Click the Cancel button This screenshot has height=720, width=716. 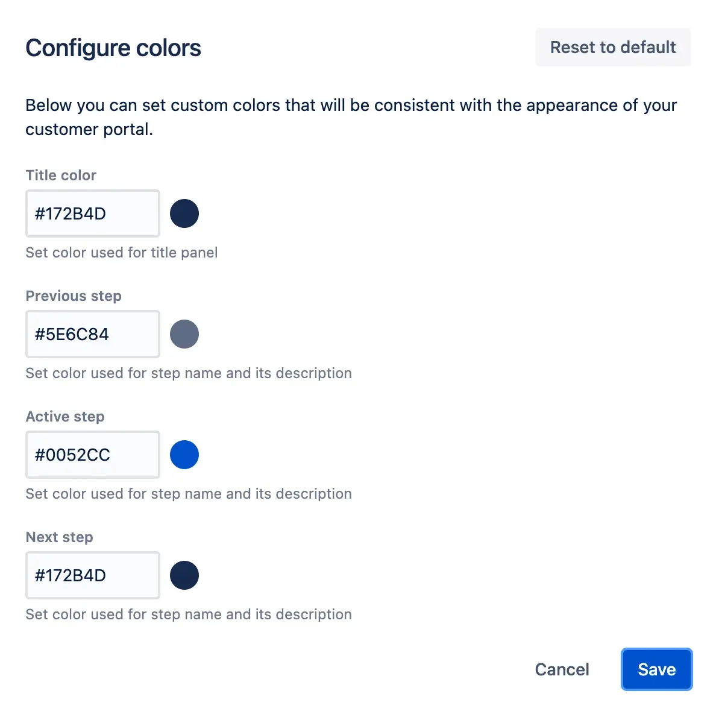click(562, 669)
